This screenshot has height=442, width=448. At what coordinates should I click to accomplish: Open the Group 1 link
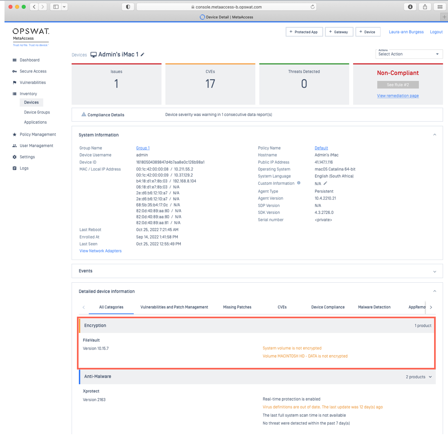pos(143,148)
